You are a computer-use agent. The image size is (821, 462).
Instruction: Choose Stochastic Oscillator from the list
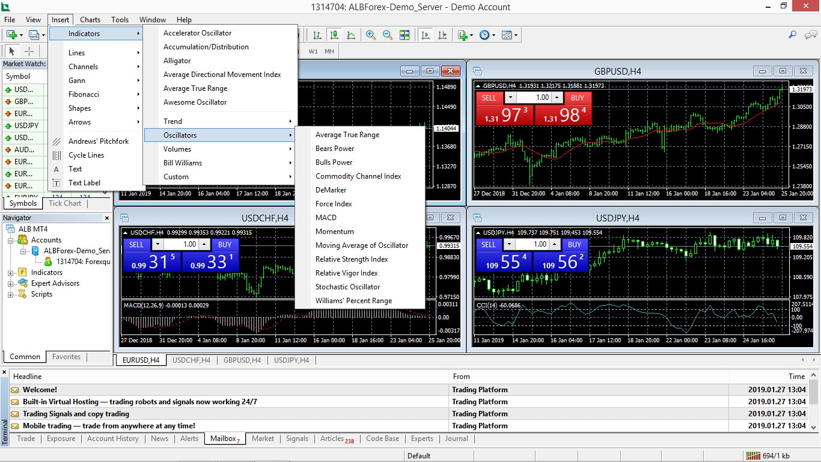[360, 286]
